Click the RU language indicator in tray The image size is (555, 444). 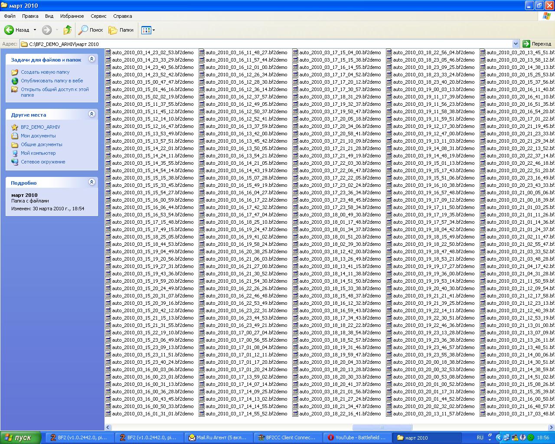click(480, 438)
